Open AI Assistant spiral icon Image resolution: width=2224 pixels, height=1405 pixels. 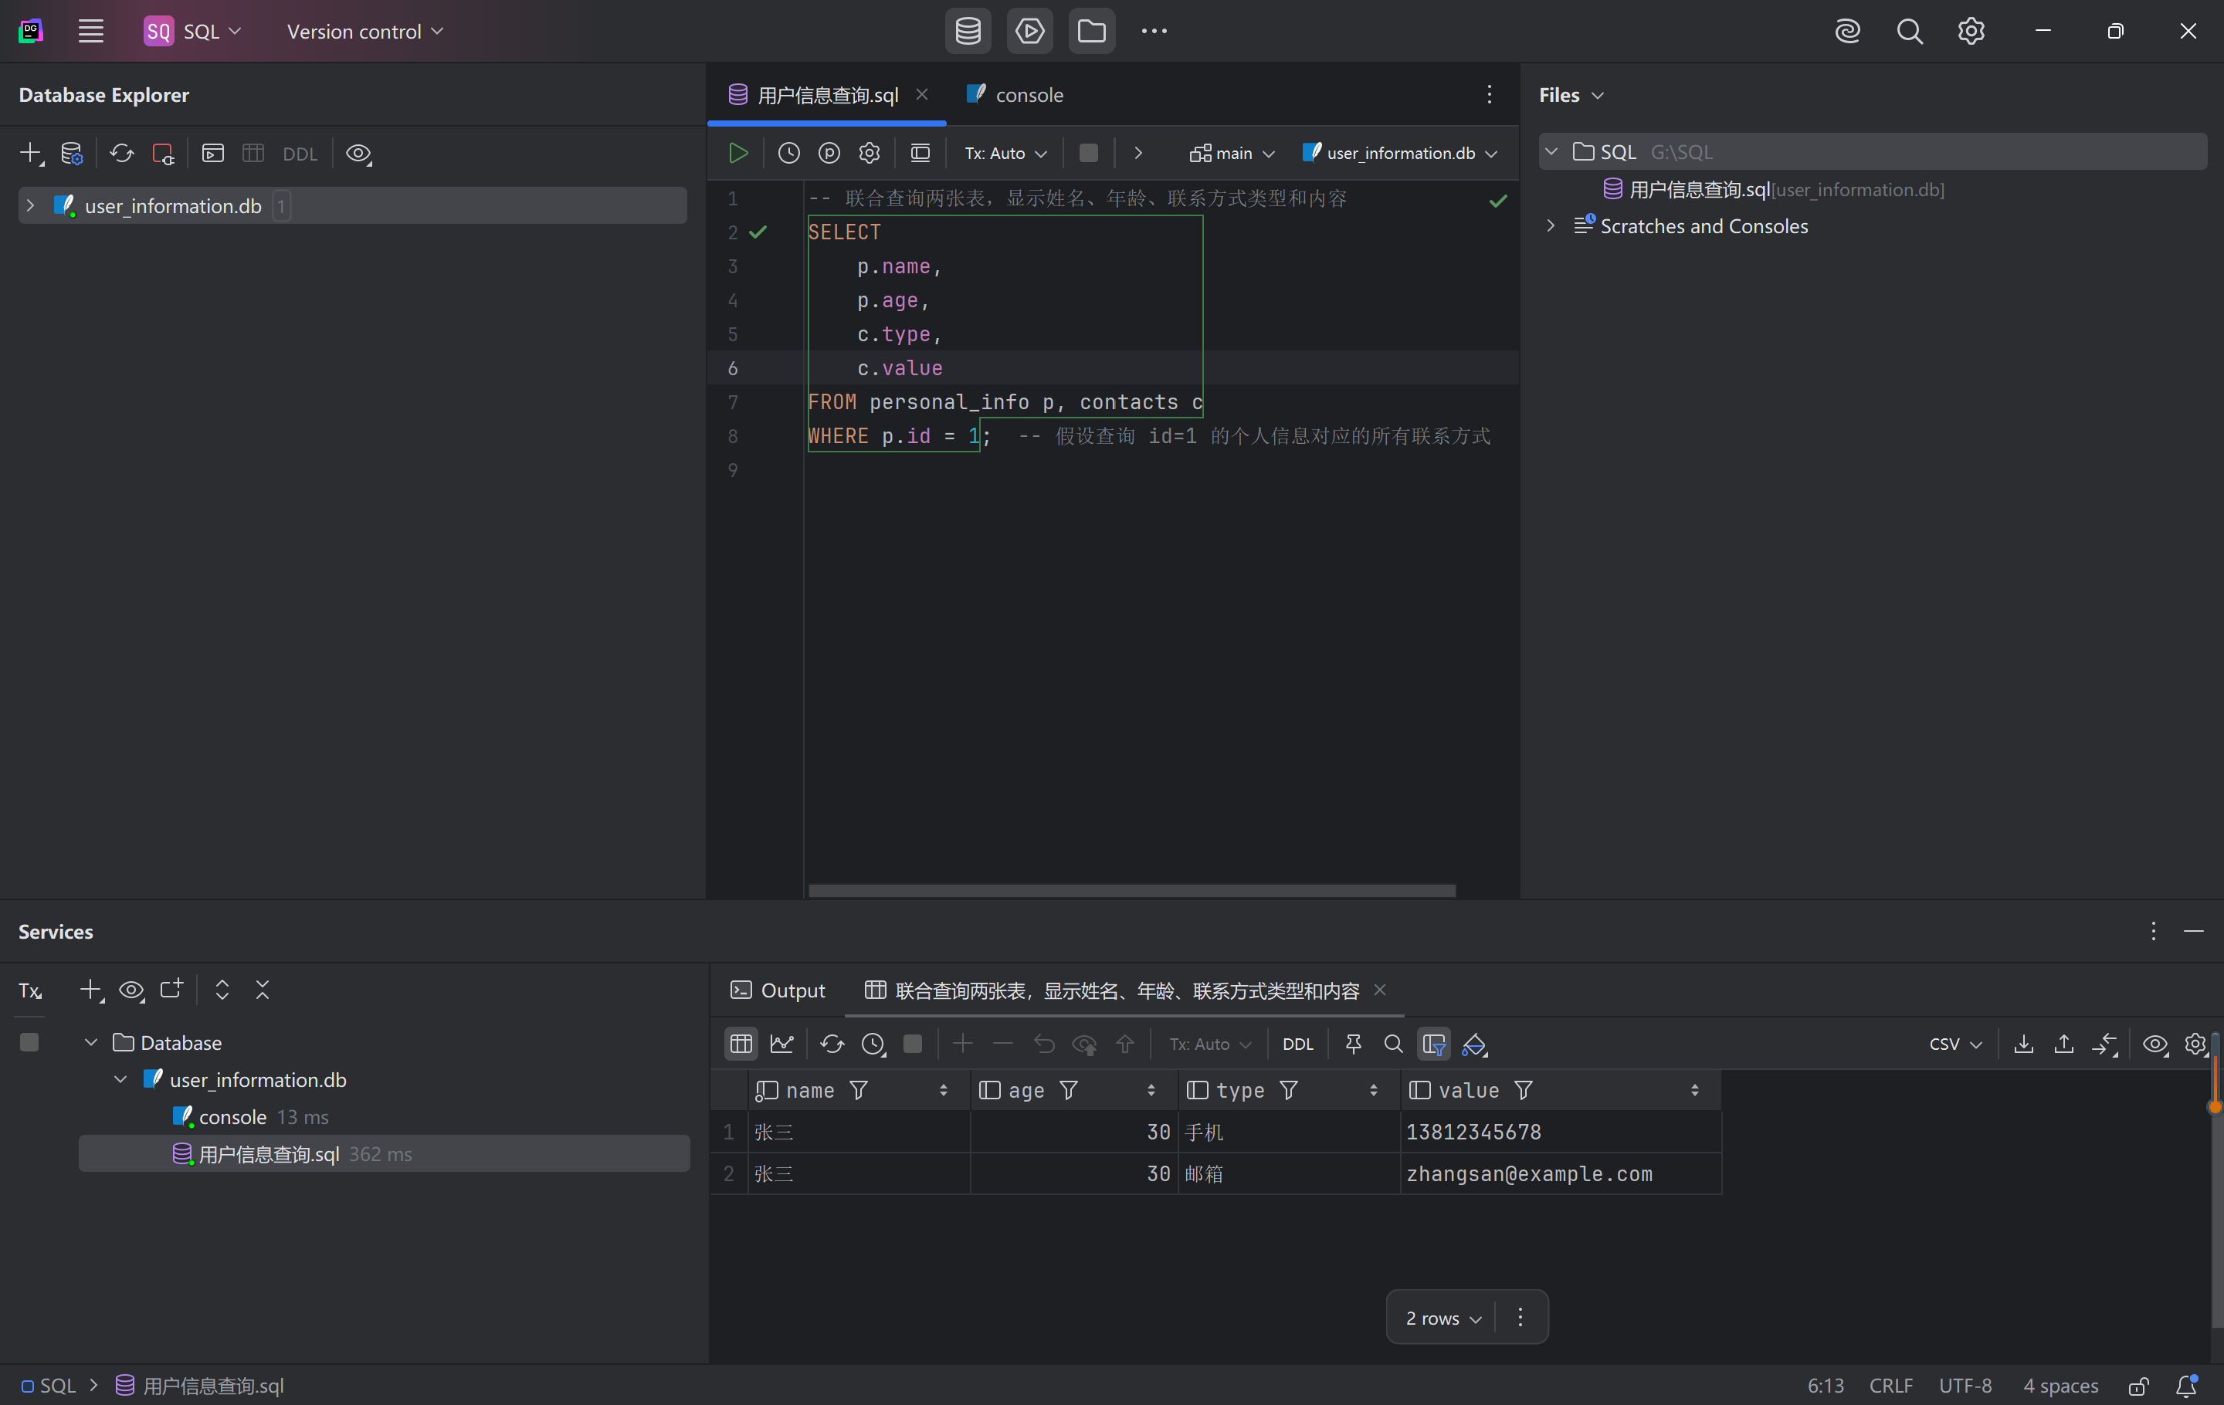(1847, 32)
